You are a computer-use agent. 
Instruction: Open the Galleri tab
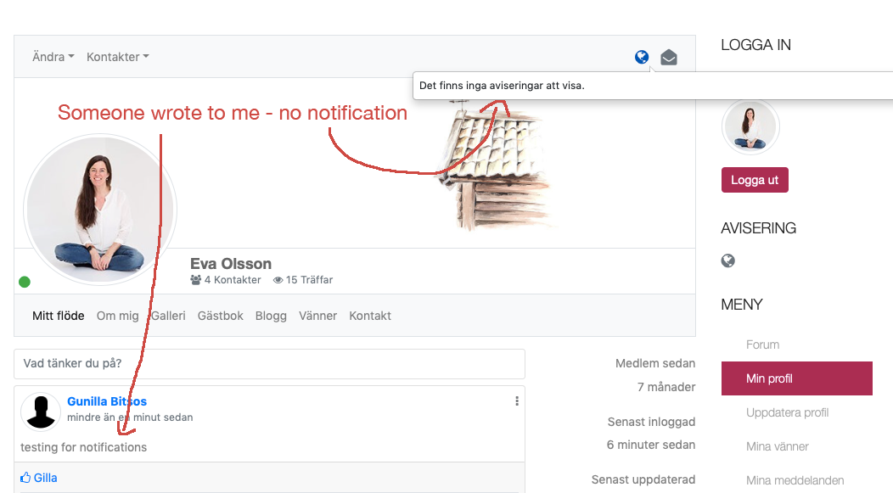169,316
